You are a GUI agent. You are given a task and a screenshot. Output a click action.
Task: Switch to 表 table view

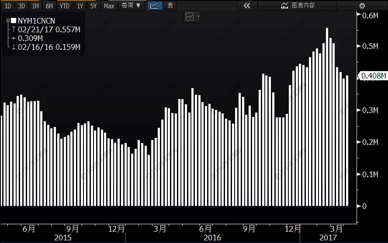[170, 6]
